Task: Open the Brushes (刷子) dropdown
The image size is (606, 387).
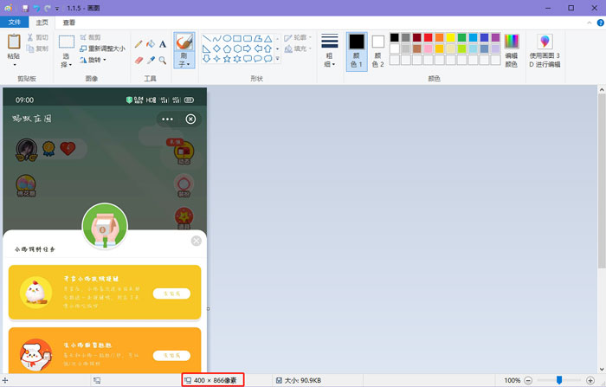Action: [184, 61]
